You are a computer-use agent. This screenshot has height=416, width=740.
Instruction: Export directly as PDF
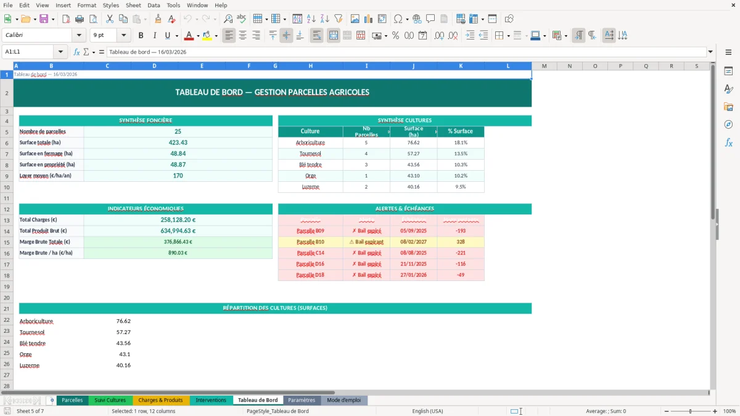tap(66, 19)
